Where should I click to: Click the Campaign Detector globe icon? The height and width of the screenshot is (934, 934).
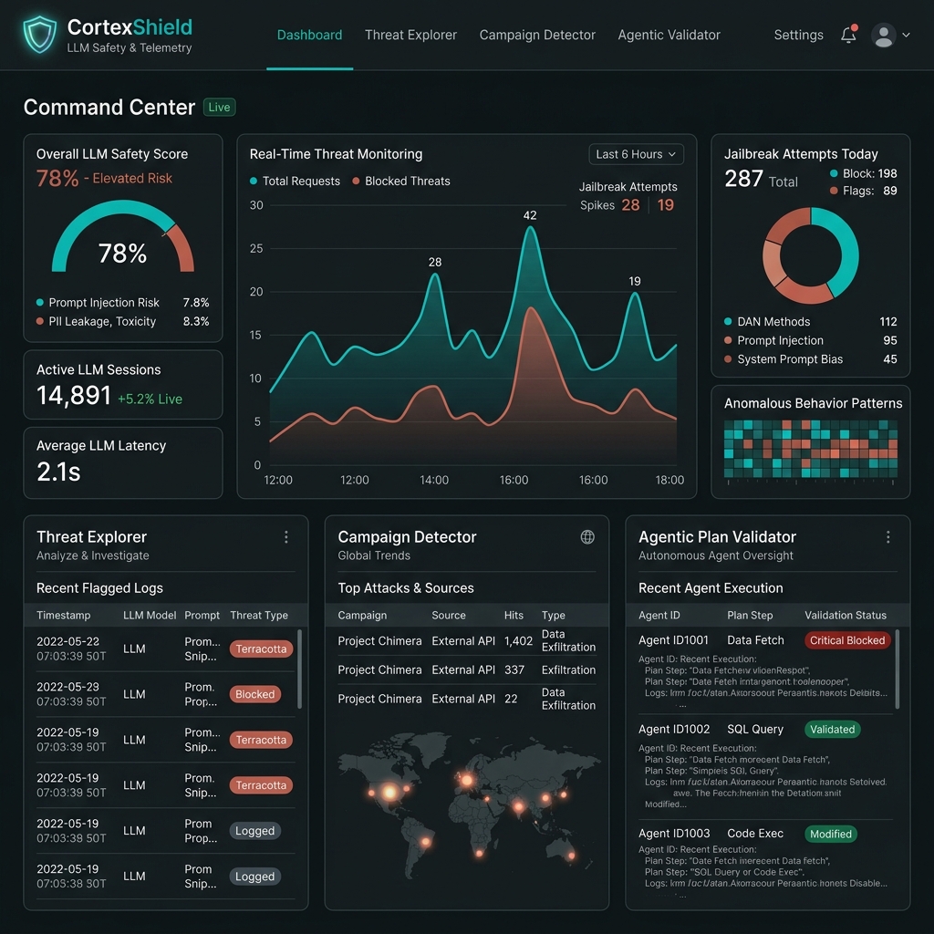(x=587, y=537)
